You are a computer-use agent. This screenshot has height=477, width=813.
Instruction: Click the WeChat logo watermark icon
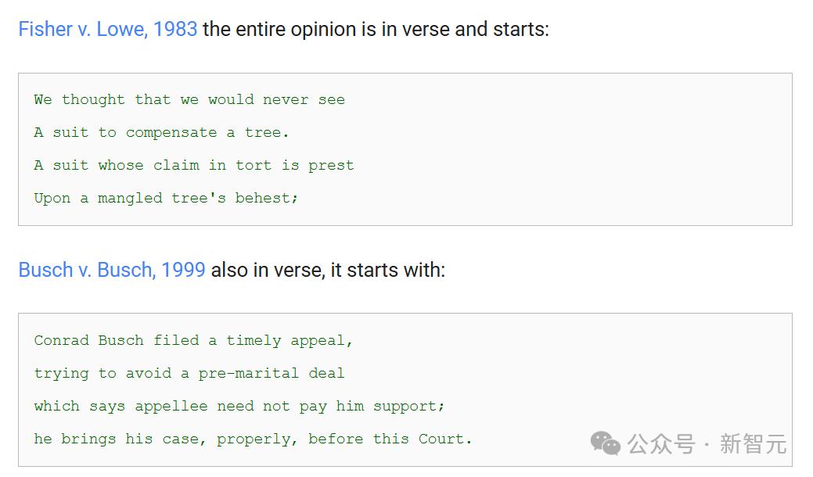coord(606,444)
